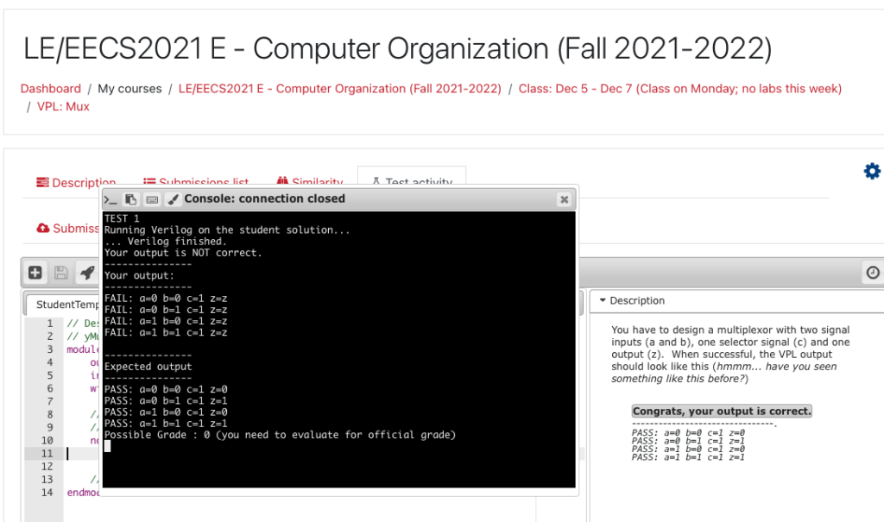Click 'FAIL: a=0 b=0 c=1 z=z' console line
Image resolution: width=884 pixels, height=522 pixels.
166,299
